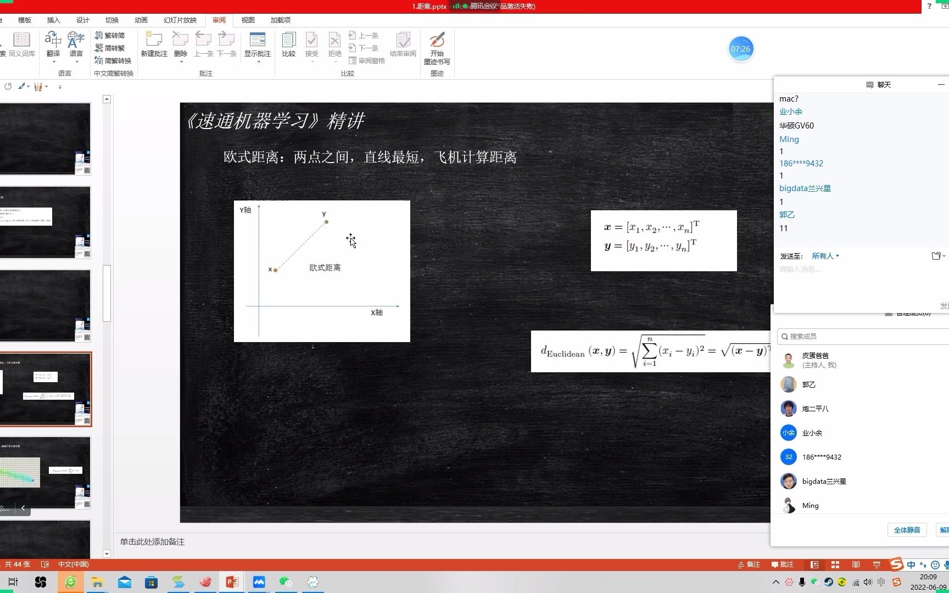Toggle 备注 notes pane in status bar
This screenshot has height=593, width=949.
pos(747,564)
